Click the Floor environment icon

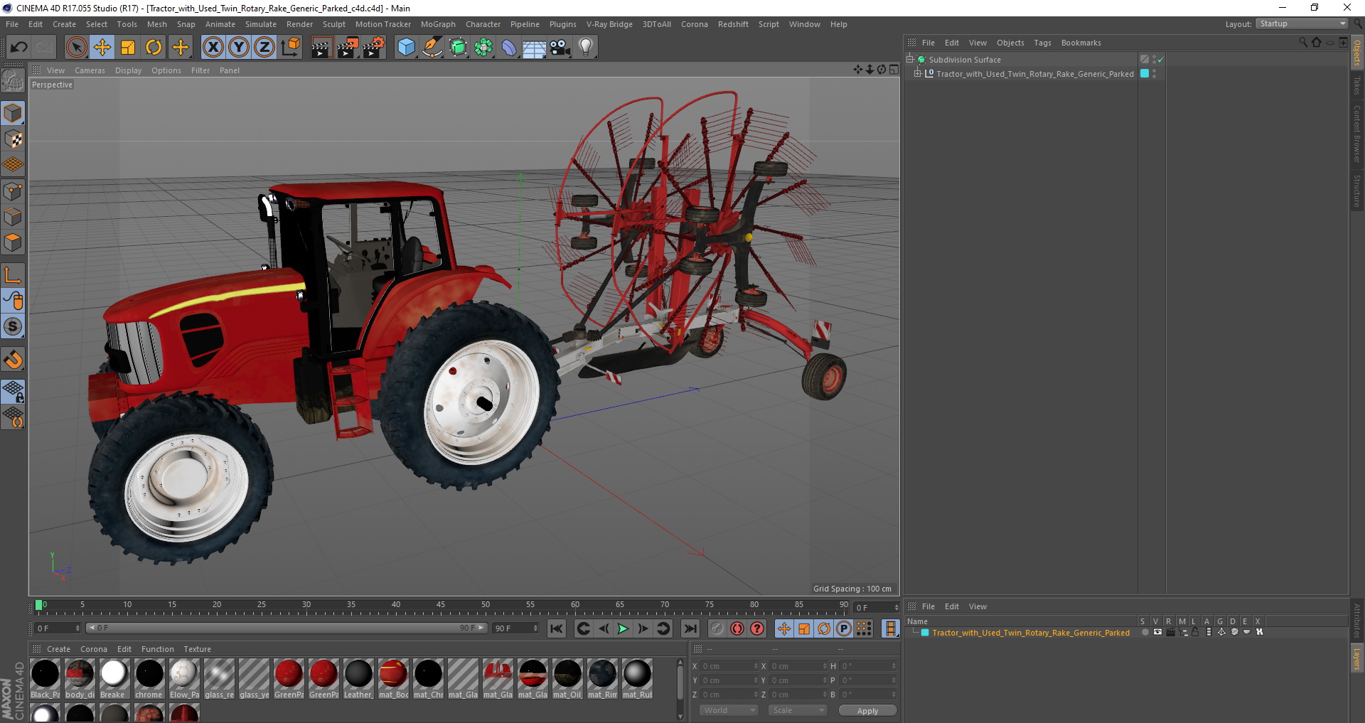click(535, 48)
